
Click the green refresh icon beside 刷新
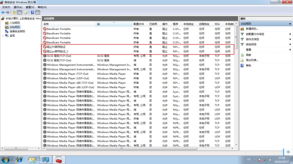pos(242,55)
